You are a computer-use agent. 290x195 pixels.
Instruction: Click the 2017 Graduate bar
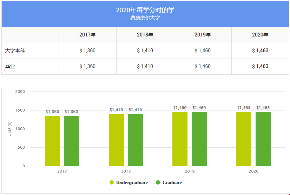71,141
